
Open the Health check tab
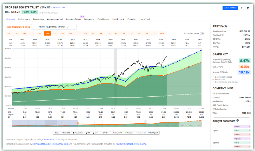point(118,19)
